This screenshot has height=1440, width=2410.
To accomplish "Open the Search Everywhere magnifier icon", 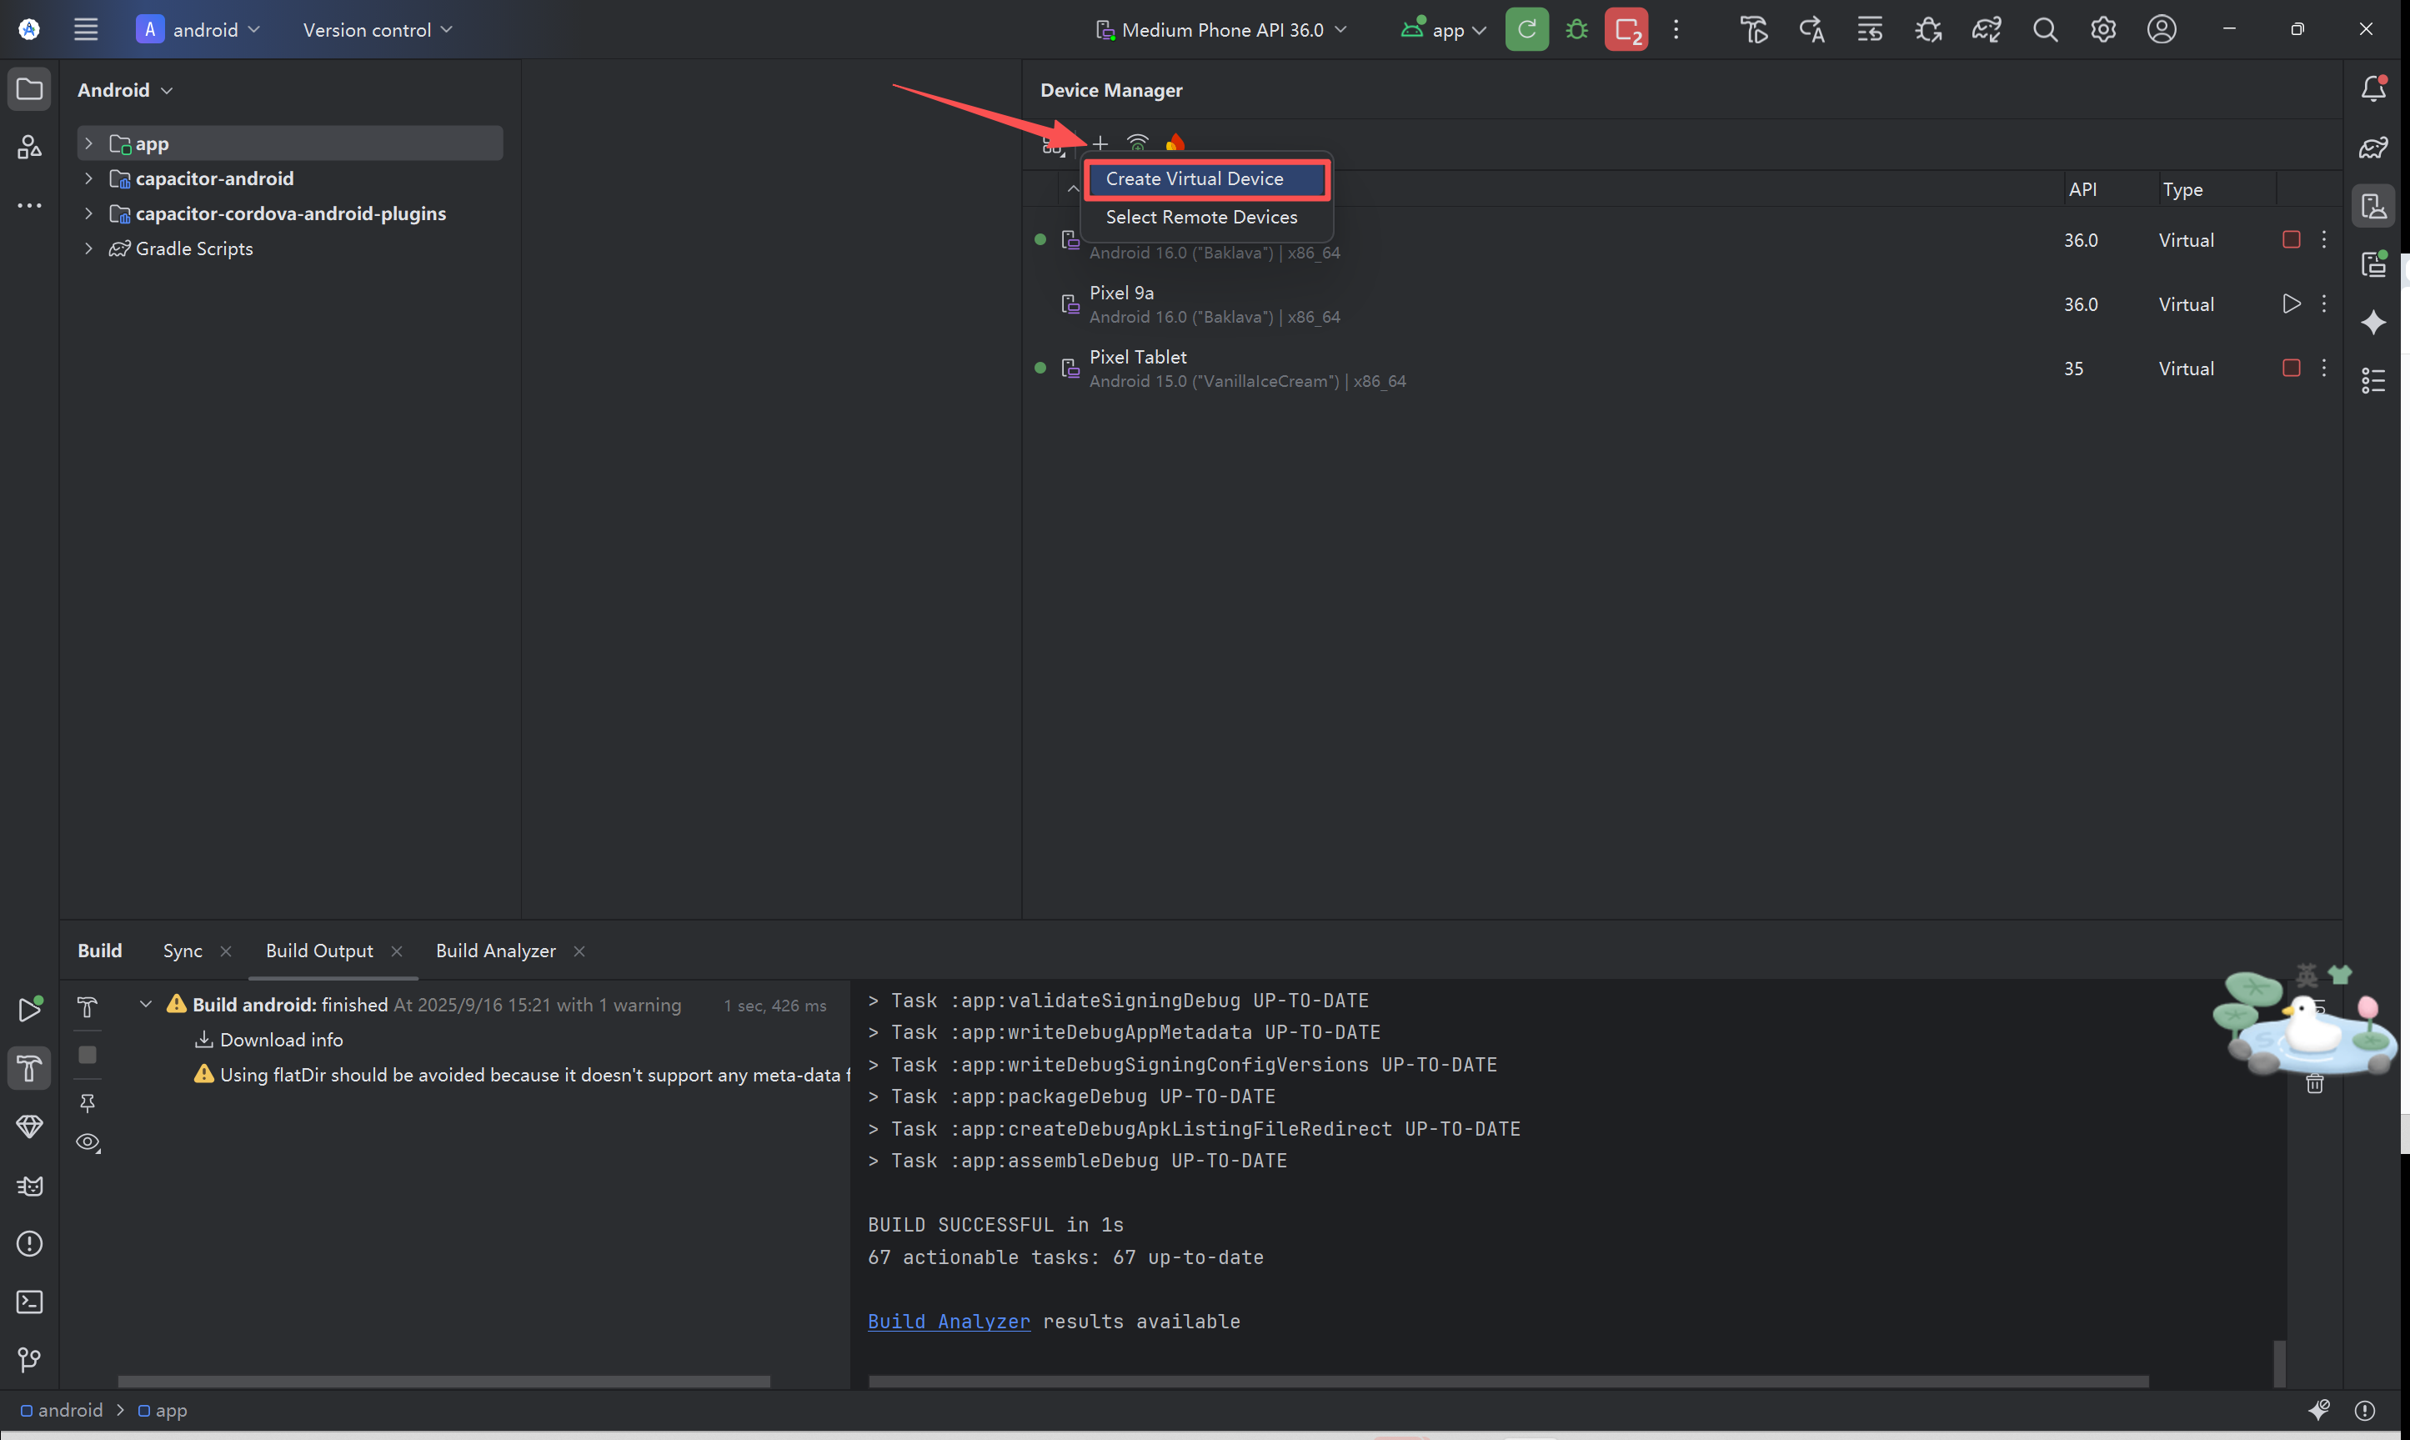I will click(2044, 29).
